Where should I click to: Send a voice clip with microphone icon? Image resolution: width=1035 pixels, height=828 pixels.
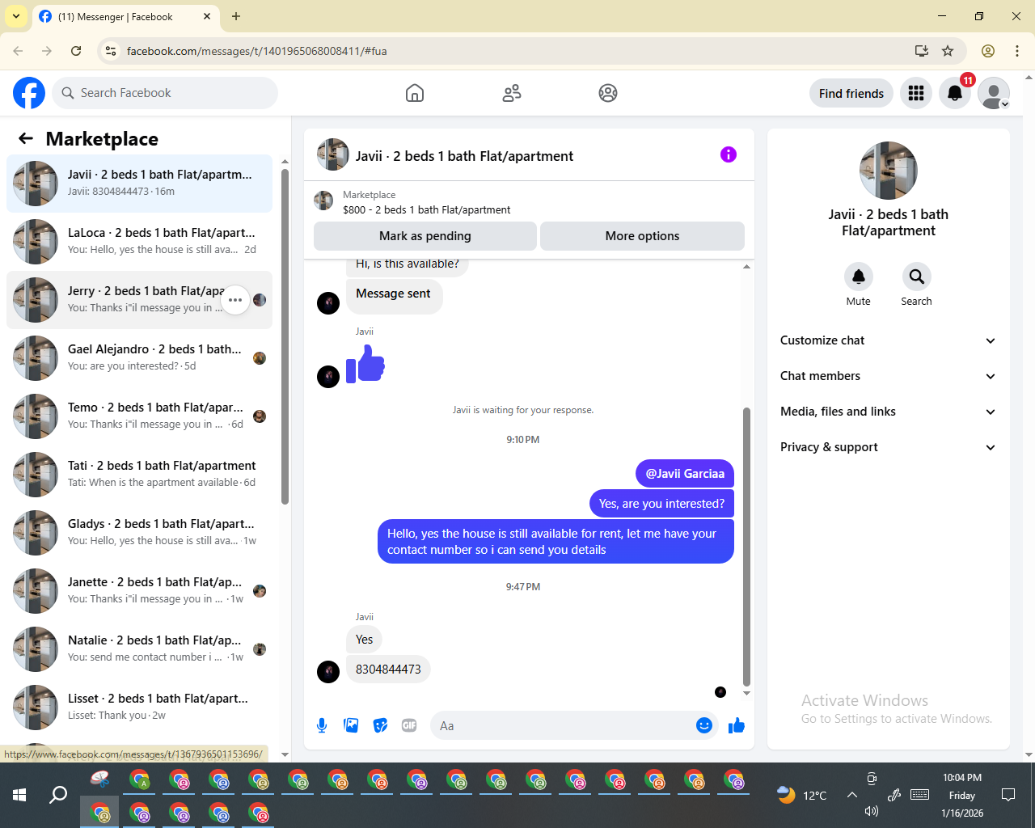(322, 725)
